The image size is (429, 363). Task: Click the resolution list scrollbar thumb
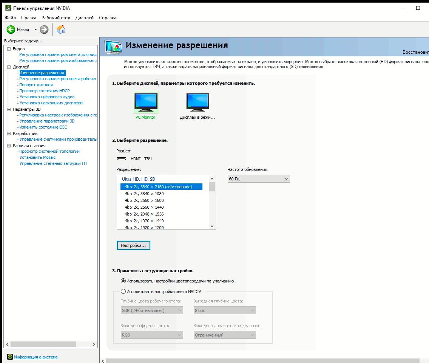tap(212, 186)
